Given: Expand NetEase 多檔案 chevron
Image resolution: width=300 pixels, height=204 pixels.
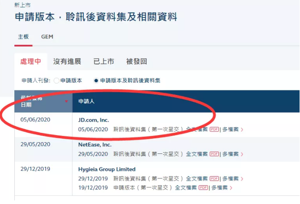Looking at the screenshot, I should click(242, 154).
